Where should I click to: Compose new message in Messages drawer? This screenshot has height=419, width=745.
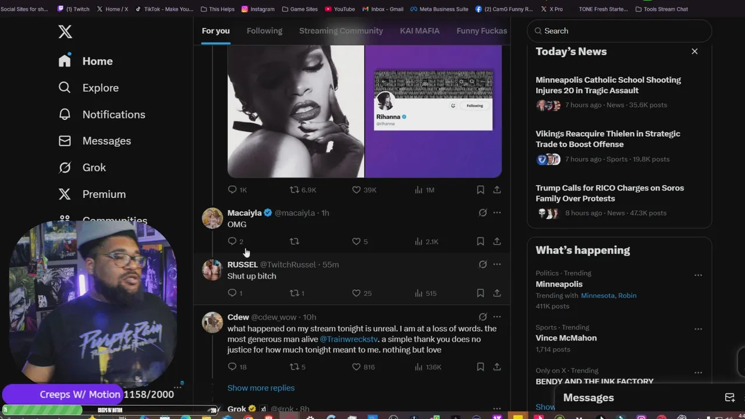[x=729, y=397]
